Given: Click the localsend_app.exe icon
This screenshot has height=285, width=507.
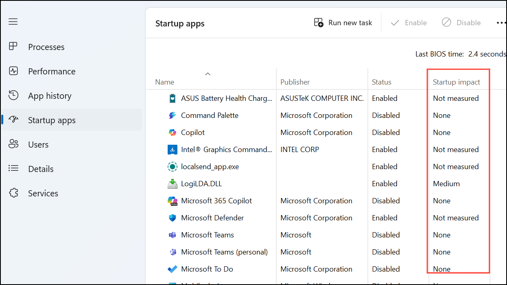Looking at the screenshot, I should 173,167.
